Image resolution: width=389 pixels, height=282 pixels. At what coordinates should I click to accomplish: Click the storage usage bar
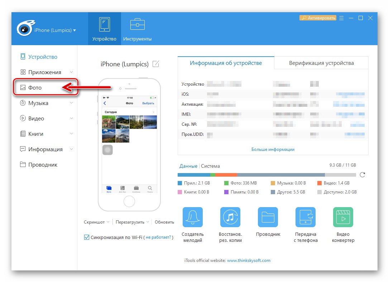[x=267, y=175]
